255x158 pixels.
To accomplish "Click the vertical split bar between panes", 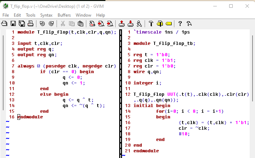I will tap(121, 88).
